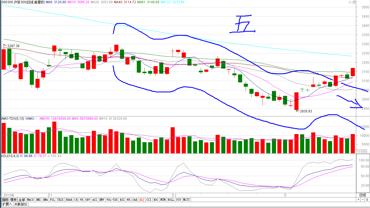Select the active KDJ indicator tab
Screen dimensions: 370x208
coord(142,200)
